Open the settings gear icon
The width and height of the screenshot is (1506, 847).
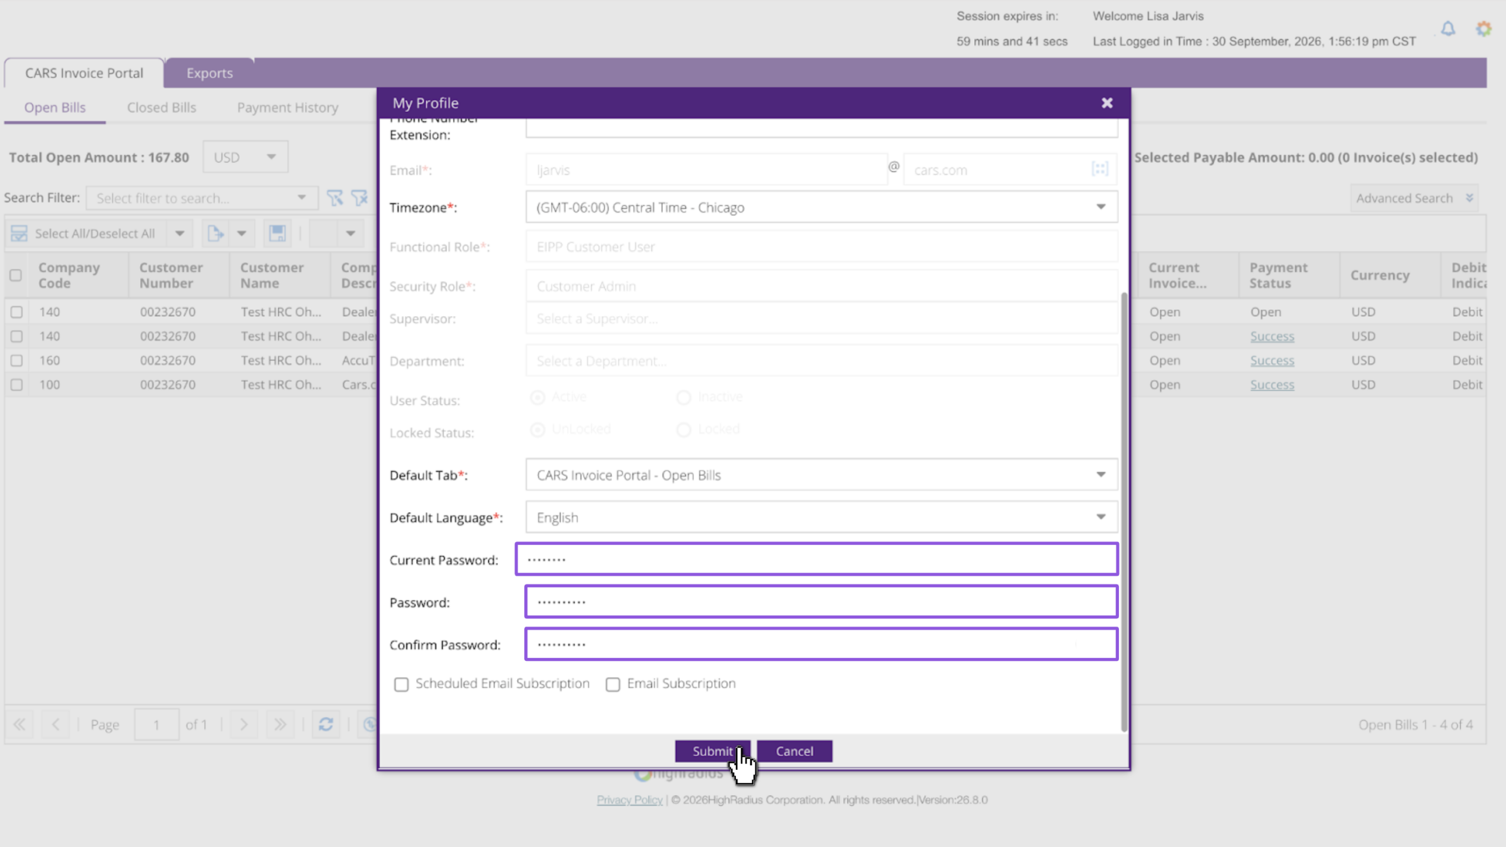click(x=1484, y=28)
